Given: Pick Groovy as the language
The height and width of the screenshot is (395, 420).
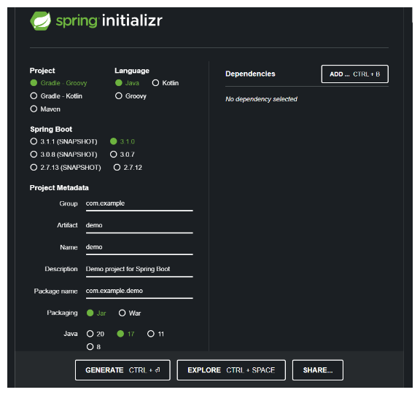Looking at the screenshot, I should (131, 96).
